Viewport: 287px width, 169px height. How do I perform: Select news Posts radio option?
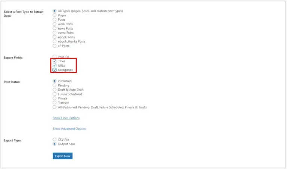click(55, 28)
